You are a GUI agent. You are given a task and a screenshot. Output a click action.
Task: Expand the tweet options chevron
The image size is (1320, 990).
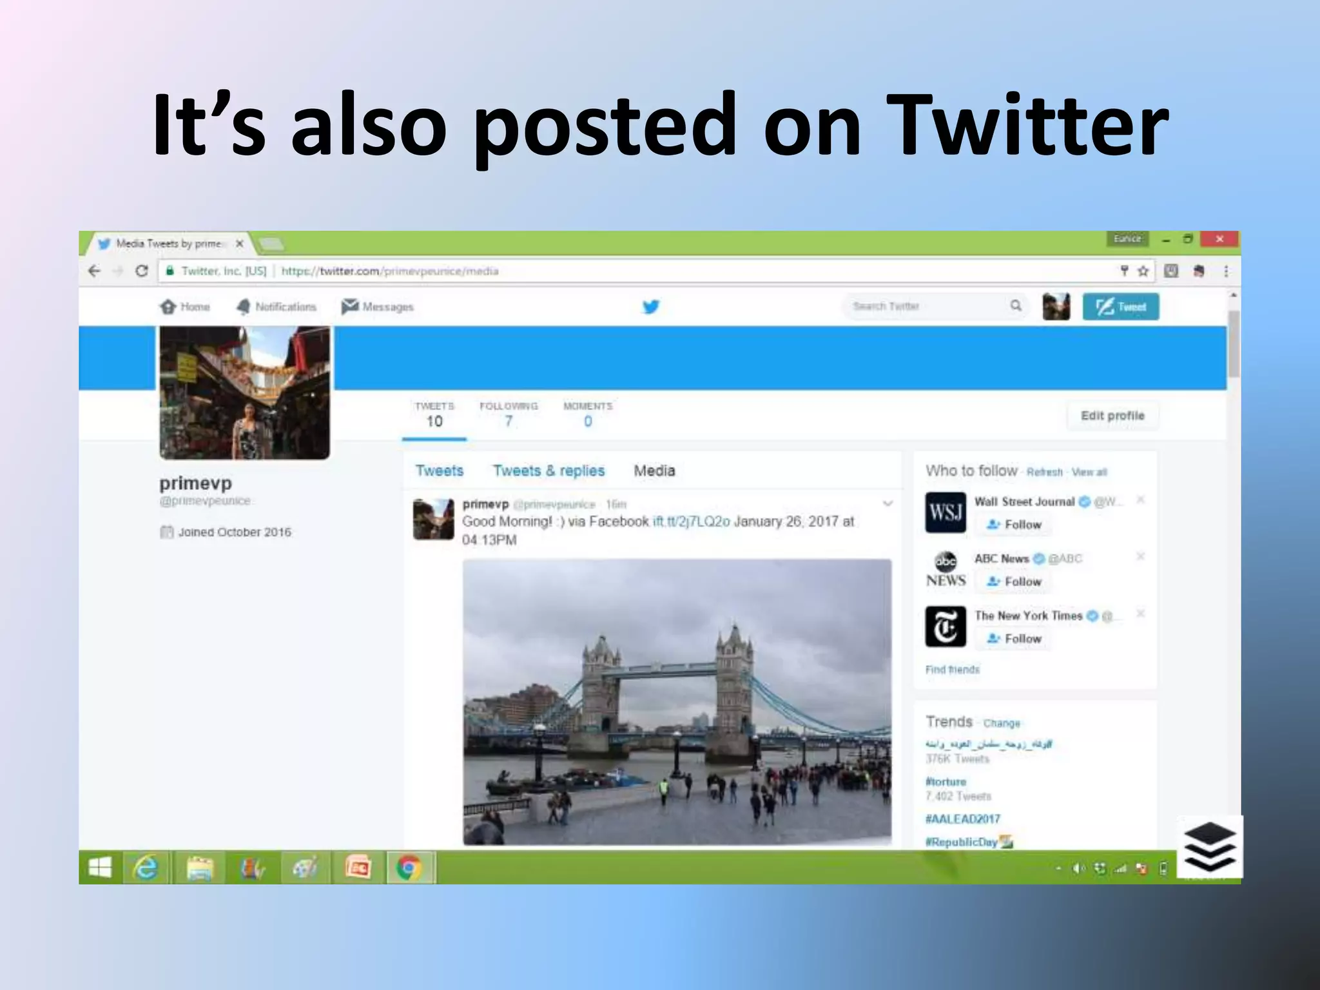point(888,503)
